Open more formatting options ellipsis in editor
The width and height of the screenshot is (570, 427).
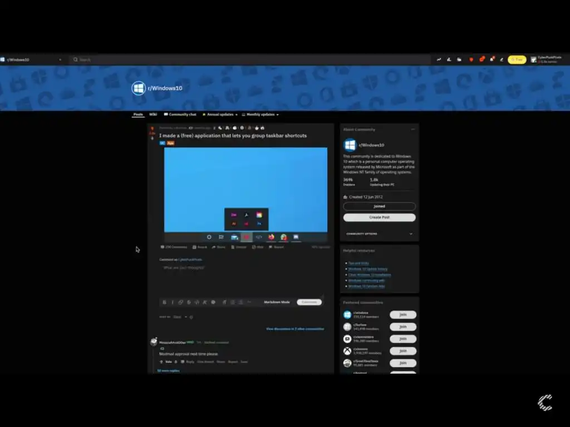[x=249, y=302]
